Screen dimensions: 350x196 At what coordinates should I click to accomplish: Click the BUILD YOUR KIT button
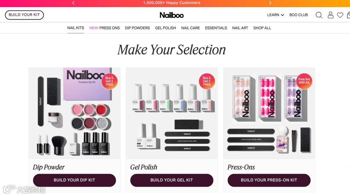(x=24, y=15)
